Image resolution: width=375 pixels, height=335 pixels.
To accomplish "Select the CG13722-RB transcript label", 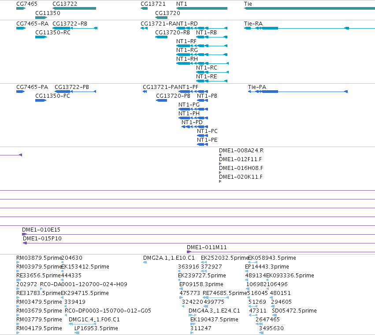I will click(70, 24).
